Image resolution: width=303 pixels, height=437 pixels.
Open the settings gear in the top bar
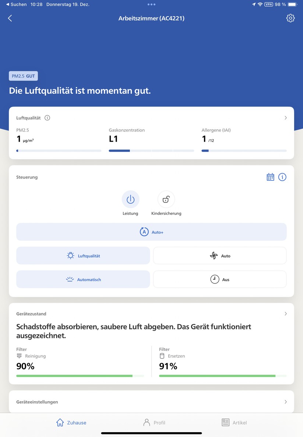tap(290, 18)
